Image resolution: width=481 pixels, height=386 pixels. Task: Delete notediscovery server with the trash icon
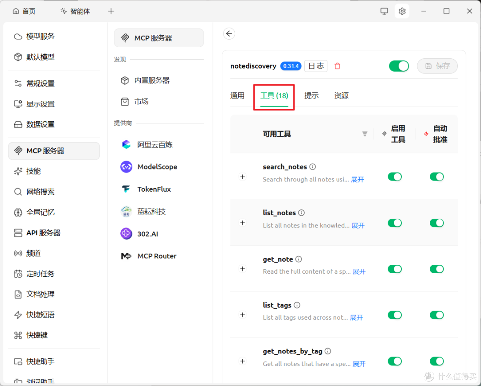pyautogui.click(x=338, y=66)
